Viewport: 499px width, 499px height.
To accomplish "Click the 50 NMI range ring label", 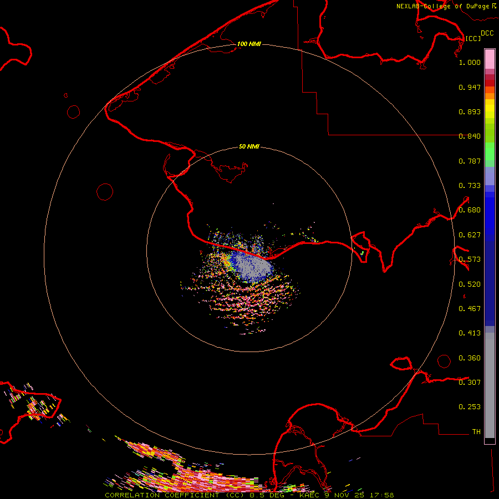I will (249, 146).
